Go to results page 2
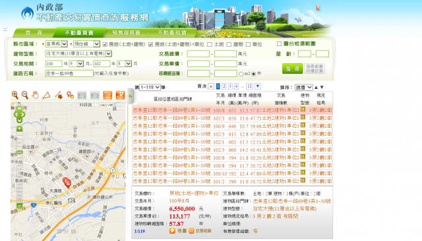Viewport: 422px width, 241px height. (224, 86)
